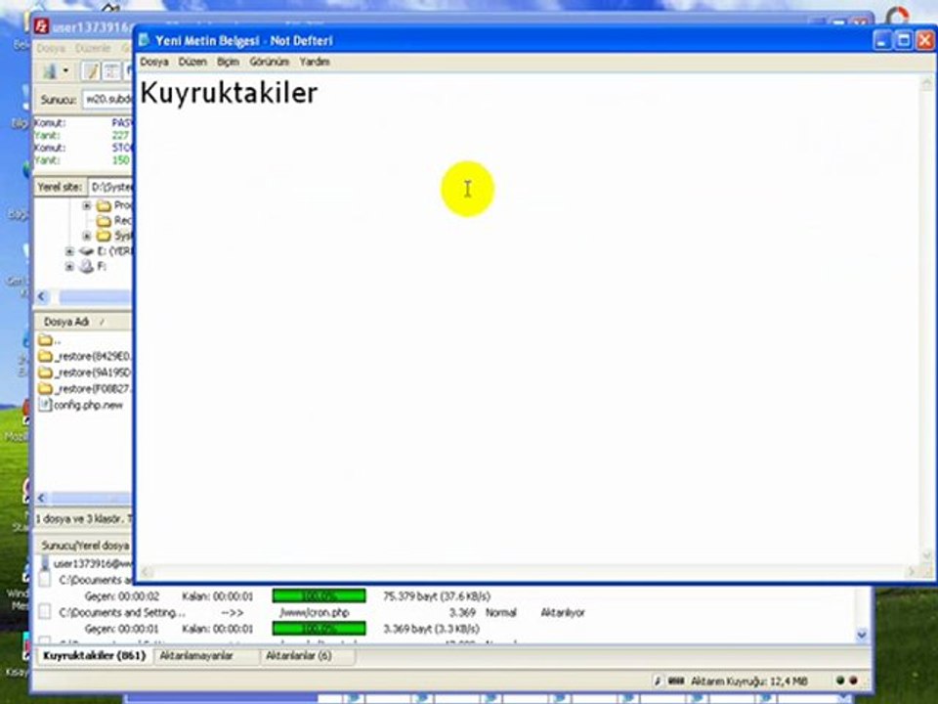938x704 pixels.
Task: Select the E: drive icon in local tree
Action: coord(86,251)
